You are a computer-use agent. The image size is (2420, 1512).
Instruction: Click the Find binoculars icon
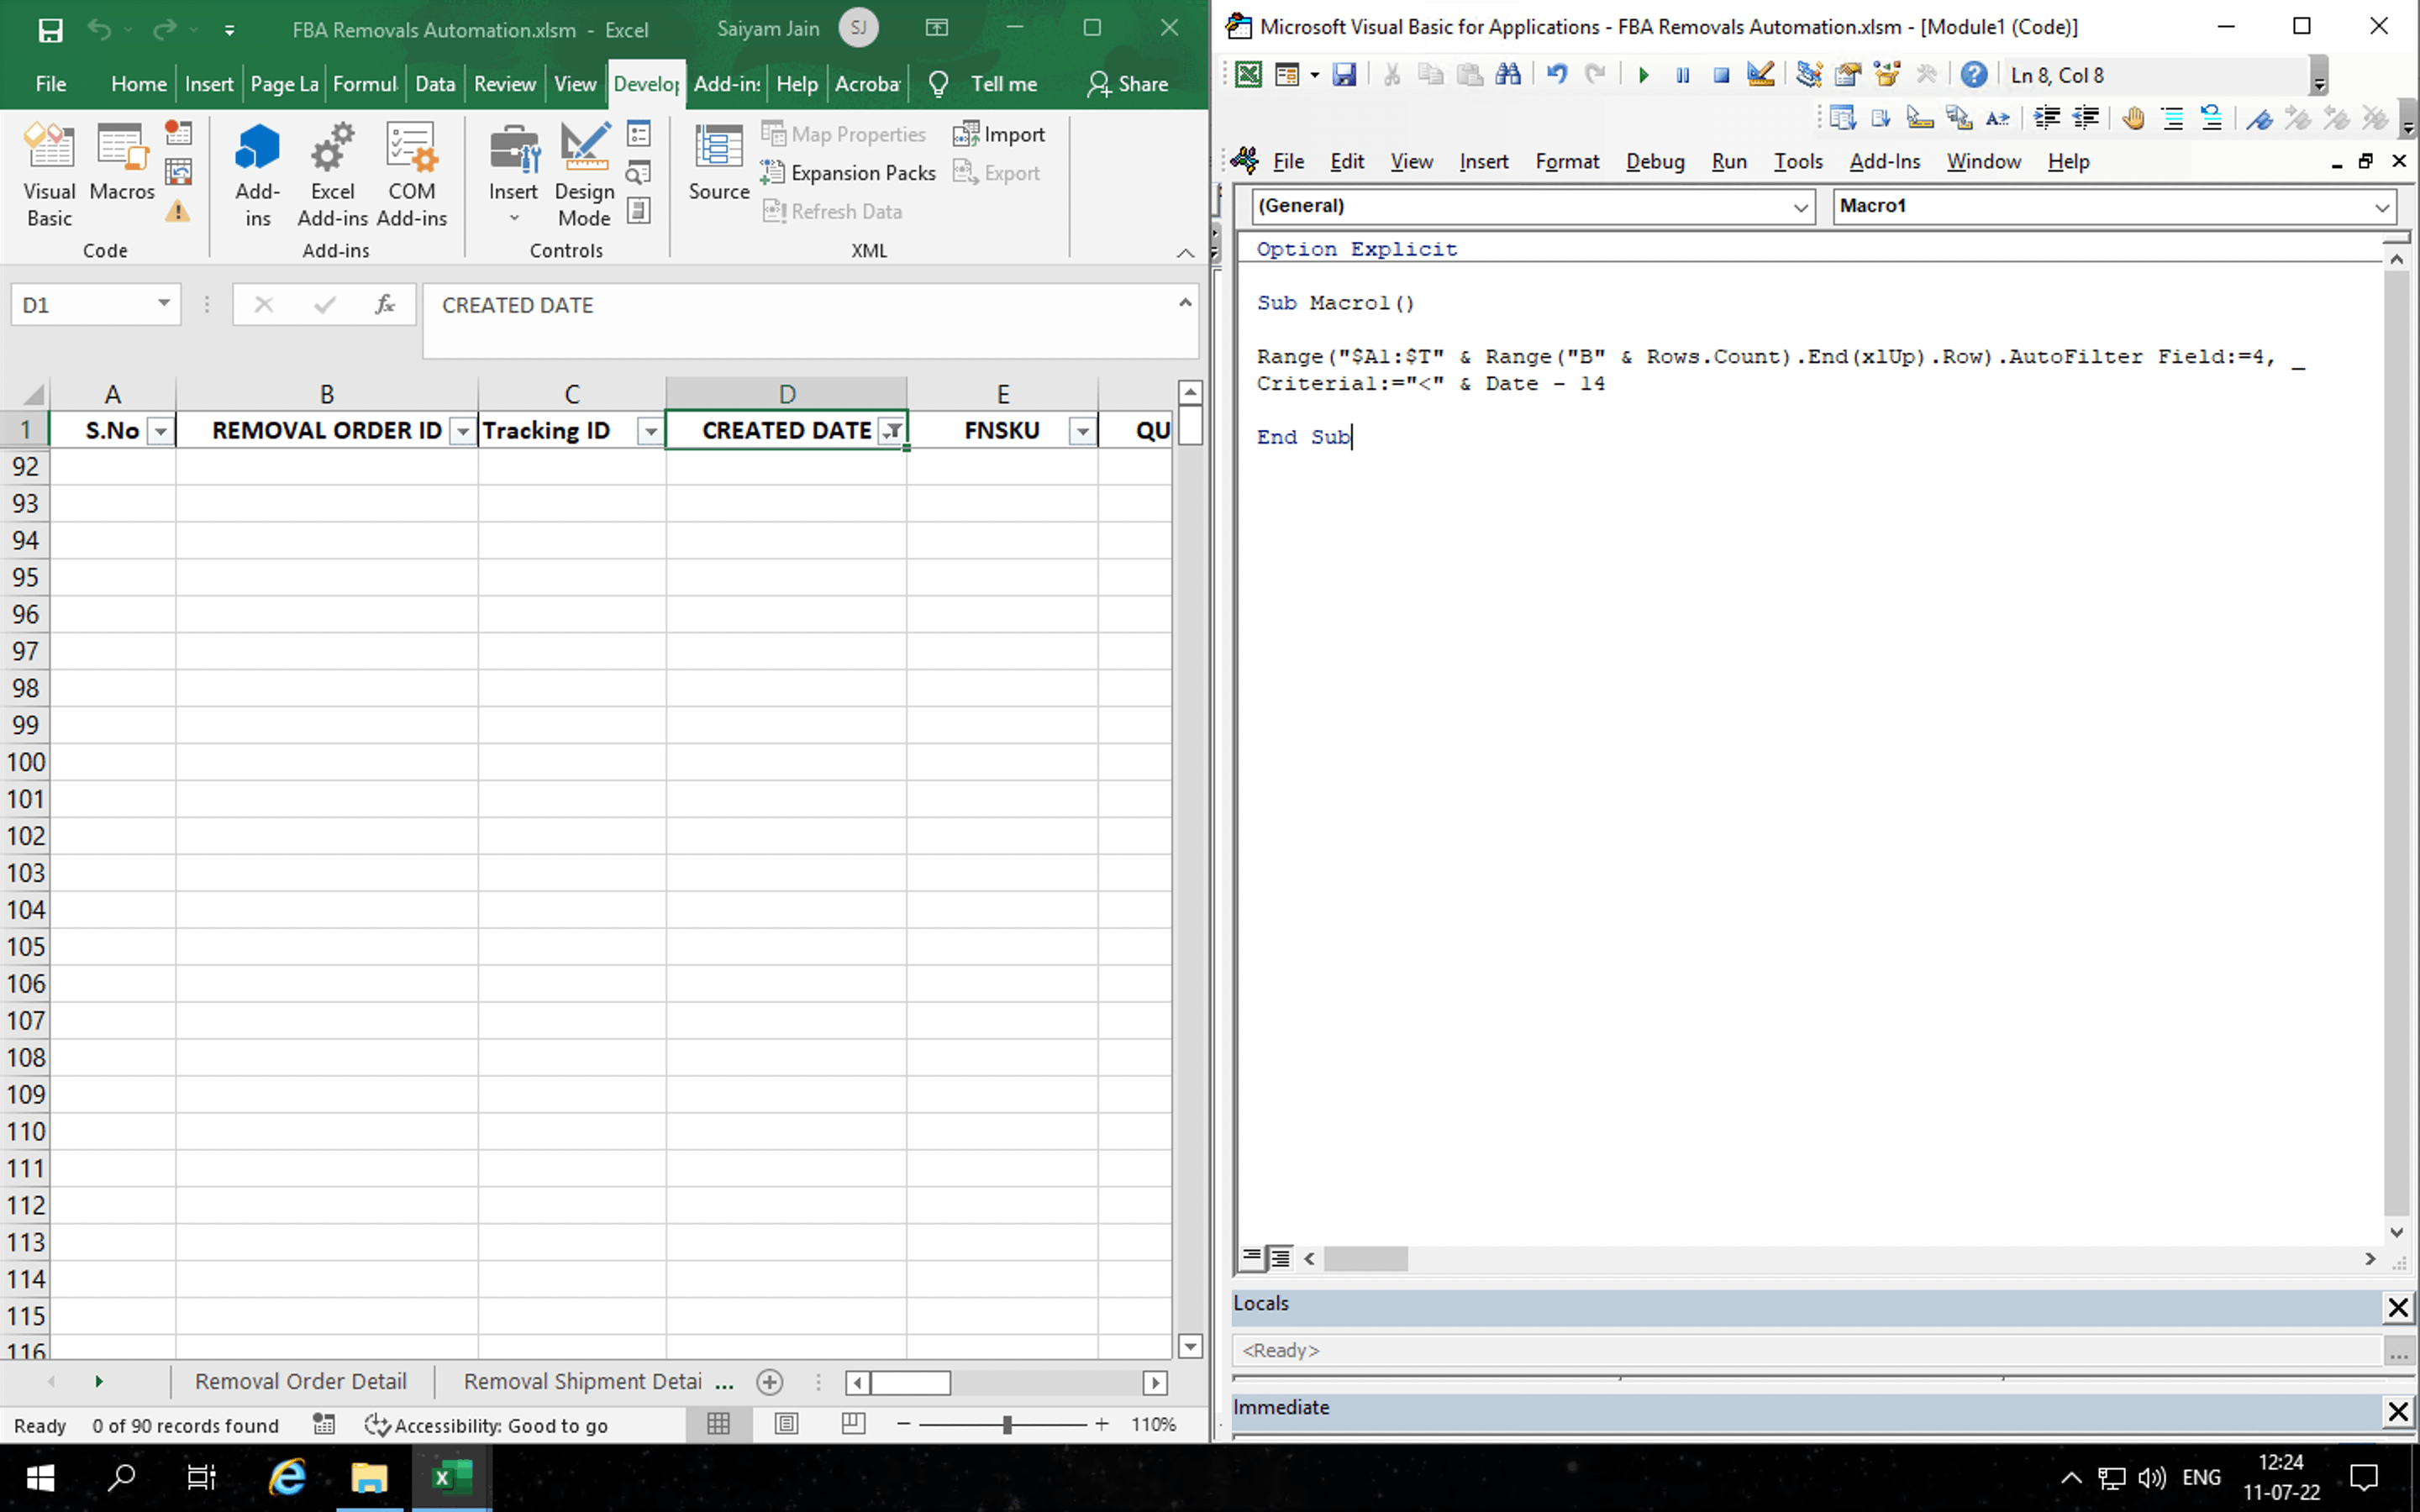[1508, 75]
